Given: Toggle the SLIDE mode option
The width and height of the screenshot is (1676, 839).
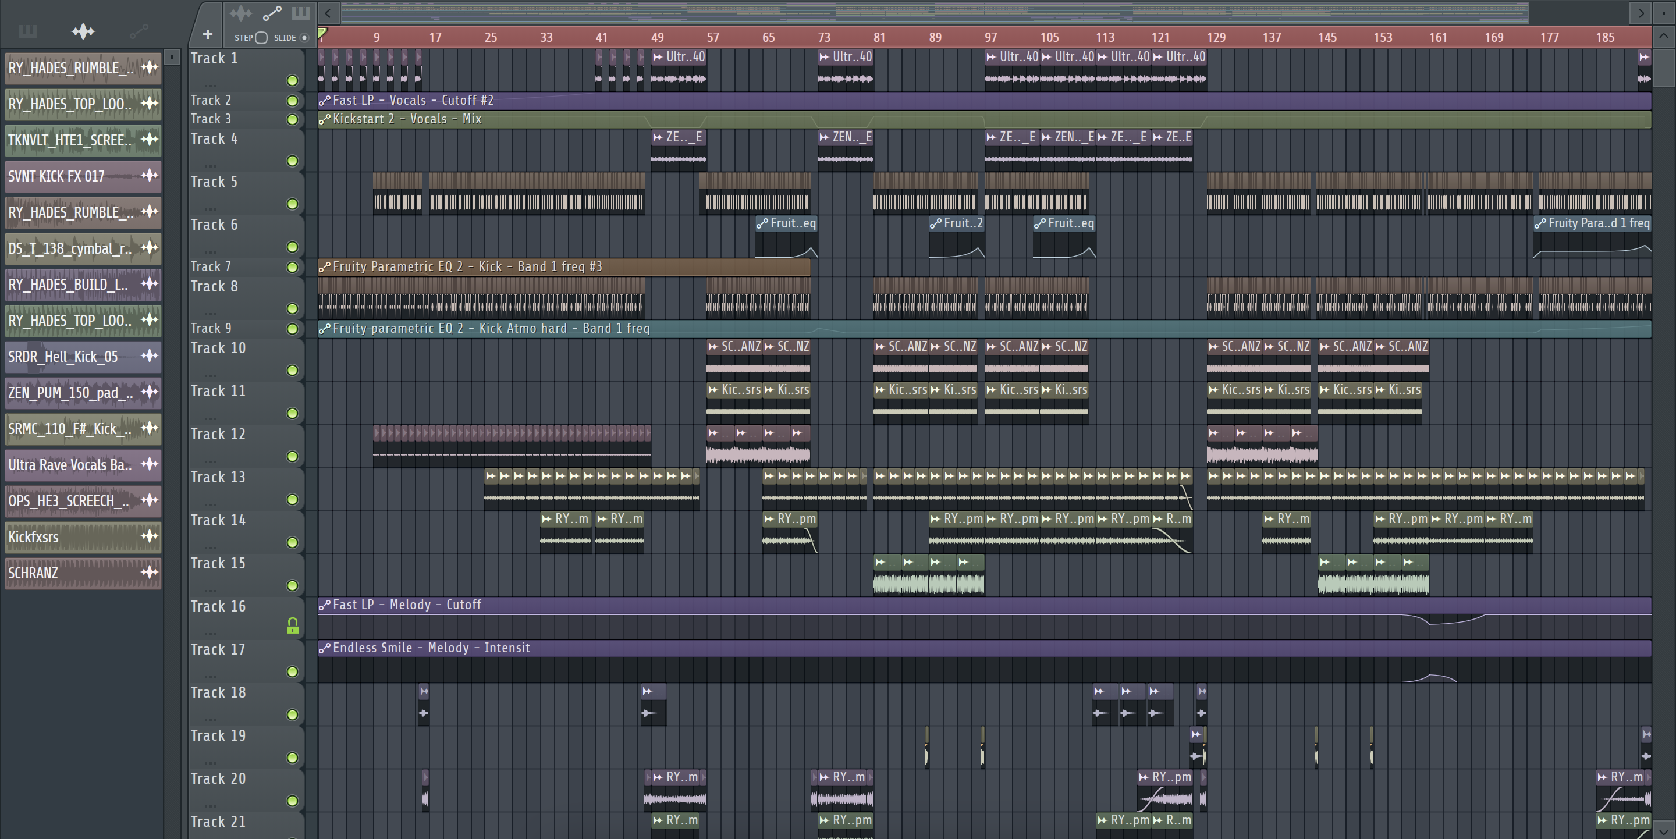Looking at the screenshot, I should 304,38.
